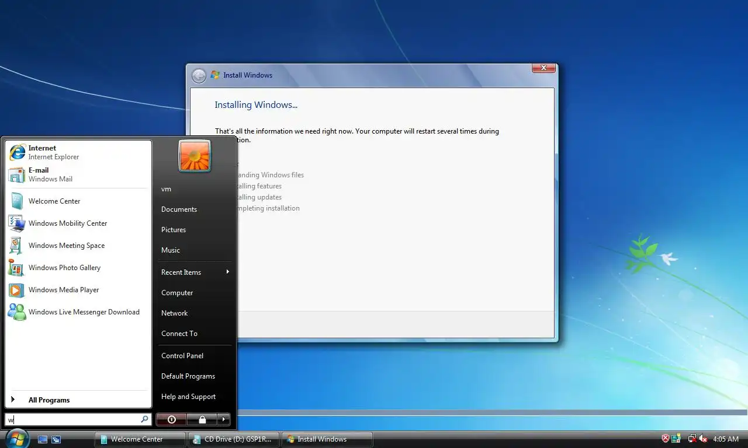Open the vm user folder
The image size is (748, 448).
pyautogui.click(x=194, y=189)
